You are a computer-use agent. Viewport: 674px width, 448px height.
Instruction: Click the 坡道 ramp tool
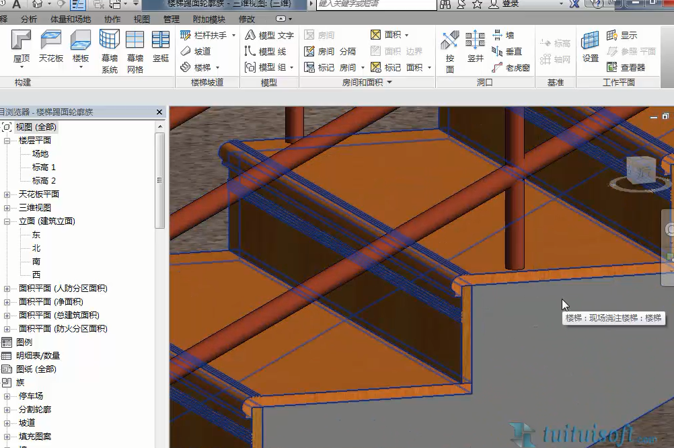[196, 52]
